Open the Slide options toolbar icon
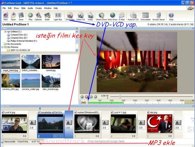The image size is (195, 147). coord(47,16)
